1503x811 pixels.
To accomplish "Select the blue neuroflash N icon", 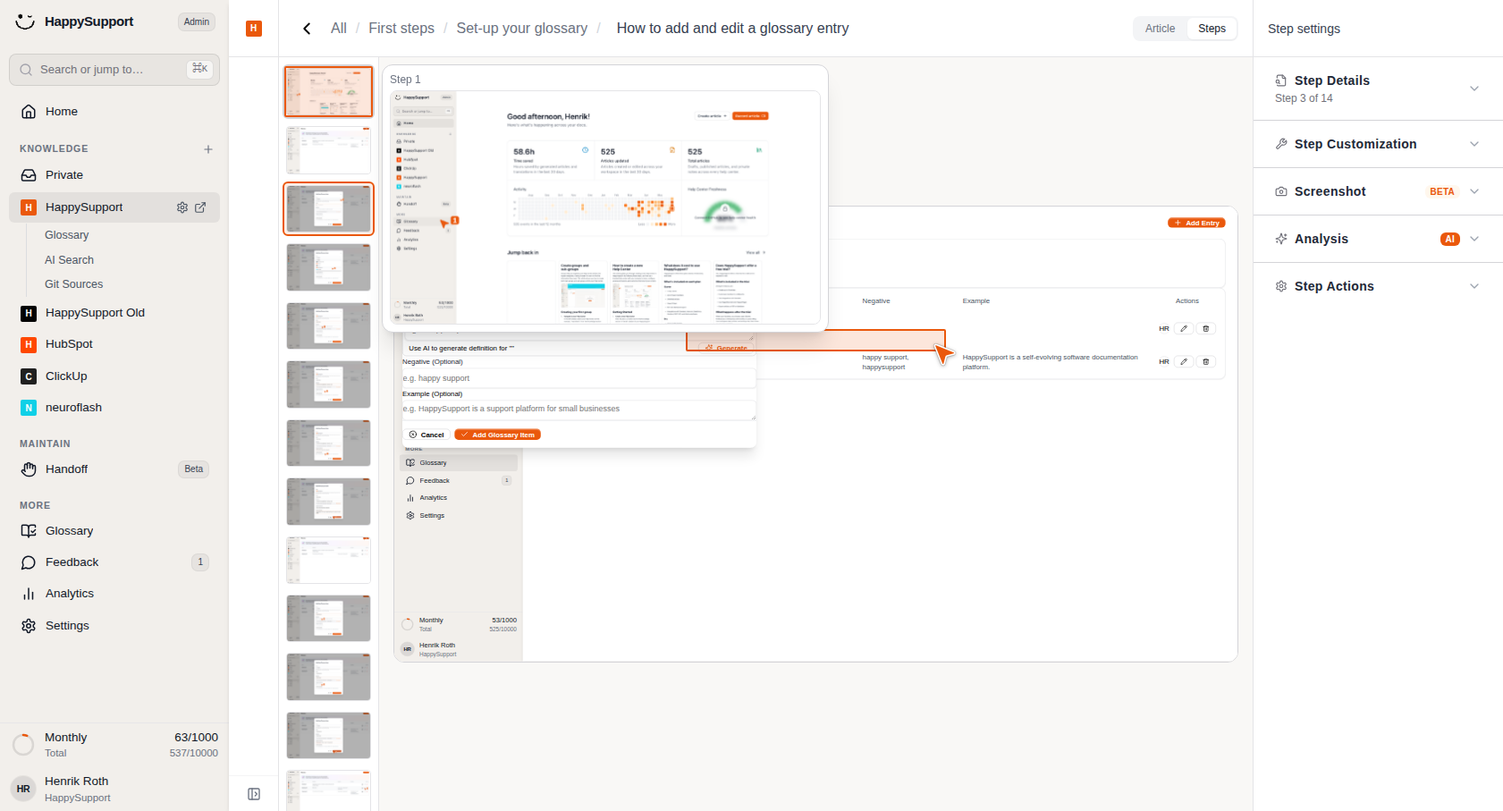I will point(29,408).
